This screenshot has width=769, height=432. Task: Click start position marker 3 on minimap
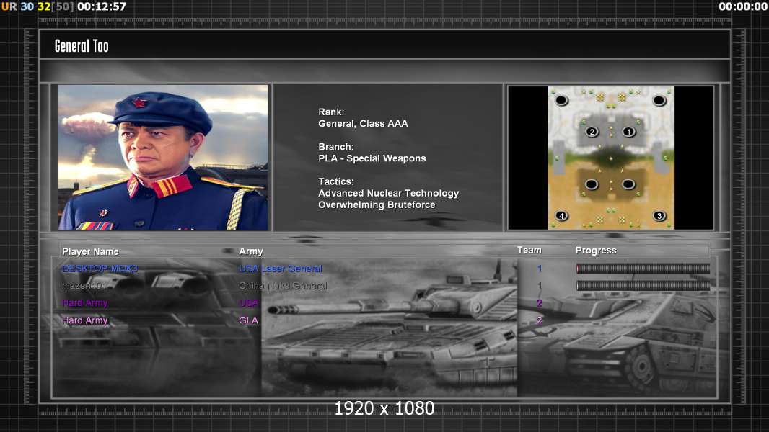(659, 216)
